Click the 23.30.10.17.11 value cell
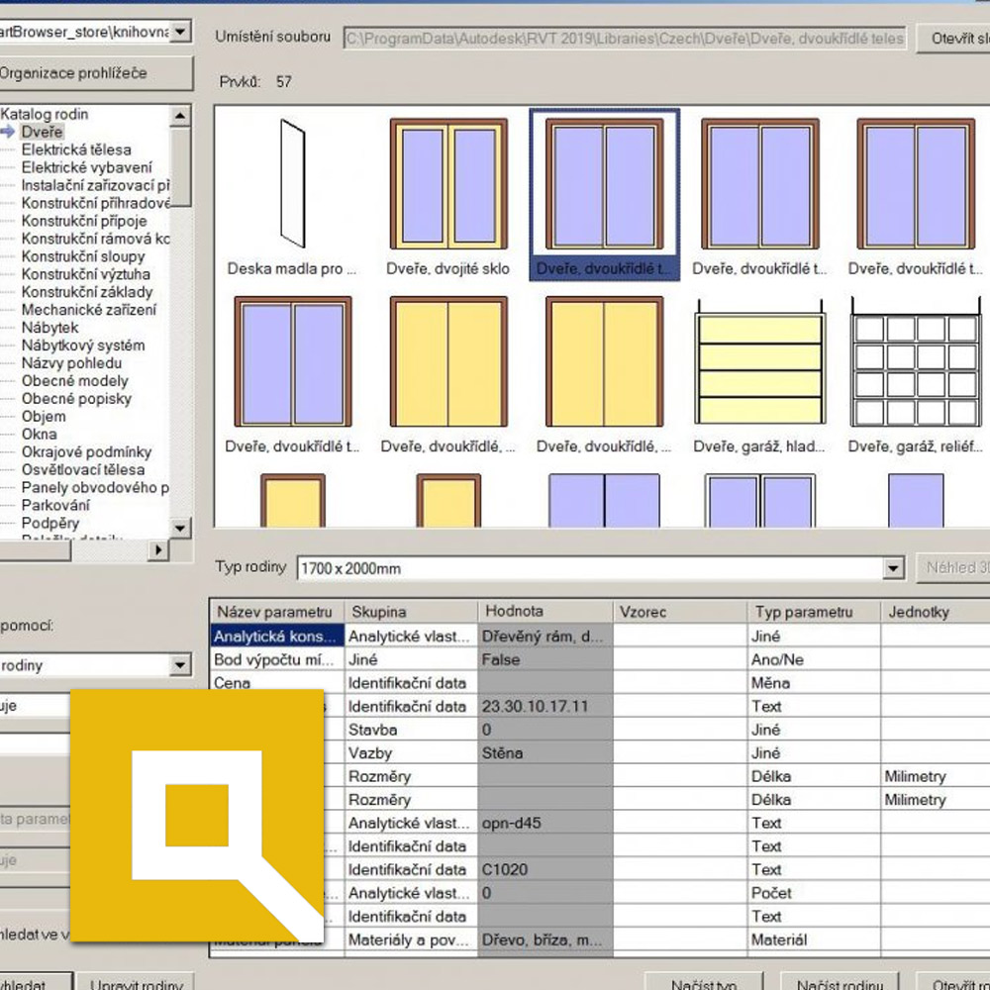 (544, 706)
